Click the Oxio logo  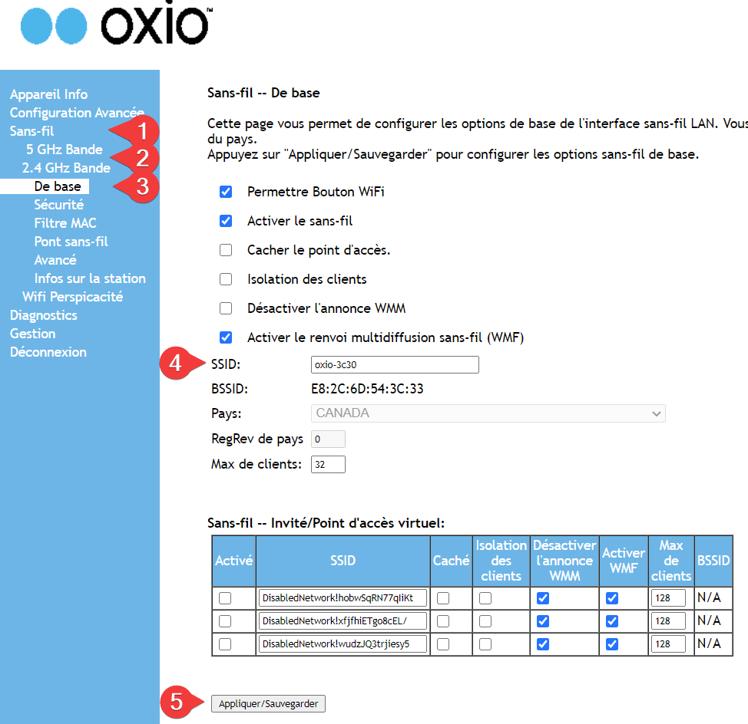click(x=115, y=27)
